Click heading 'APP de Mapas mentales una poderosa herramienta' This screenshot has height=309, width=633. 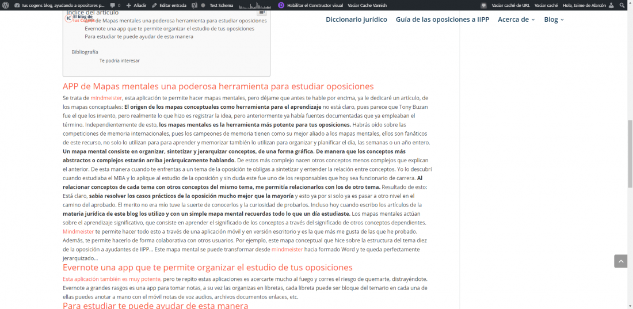click(x=218, y=86)
